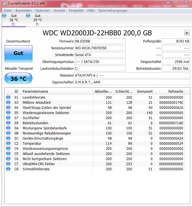Open the Optionen menu
The image size is (192, 207).
[43, 11]
